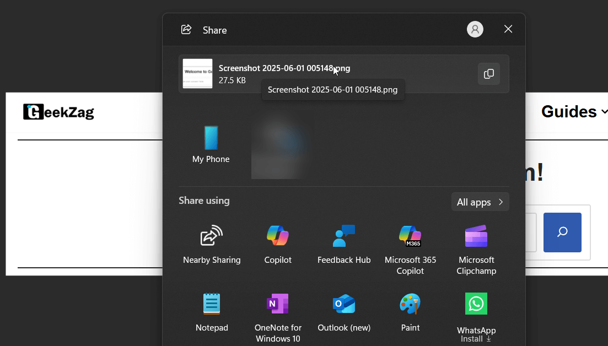Select the file name Screenshot 2025-06-01 005148.png
The image size is (608, 346).
pos(284,68)
